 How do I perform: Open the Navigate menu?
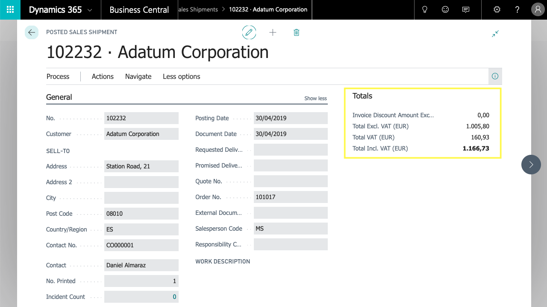(x=138, y=77)
